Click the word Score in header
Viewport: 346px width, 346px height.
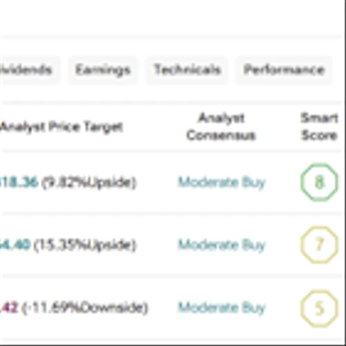[x=319, y=135]
